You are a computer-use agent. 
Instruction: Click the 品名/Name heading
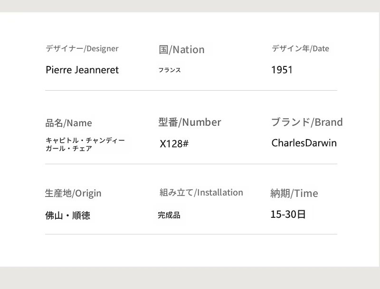click(69, 123)
